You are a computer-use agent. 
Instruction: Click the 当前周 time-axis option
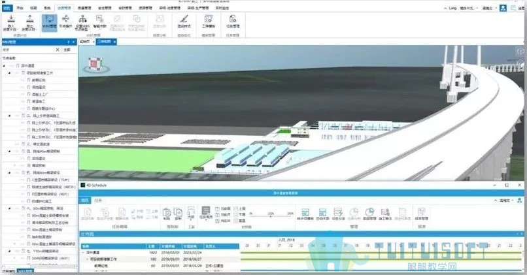[x=224, y=209]
